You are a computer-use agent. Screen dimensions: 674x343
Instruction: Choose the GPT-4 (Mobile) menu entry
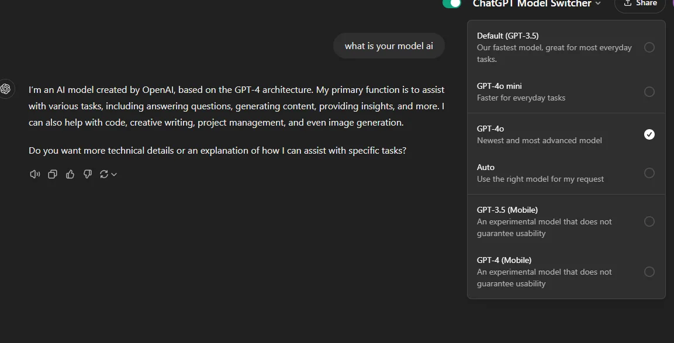[566, 272]
